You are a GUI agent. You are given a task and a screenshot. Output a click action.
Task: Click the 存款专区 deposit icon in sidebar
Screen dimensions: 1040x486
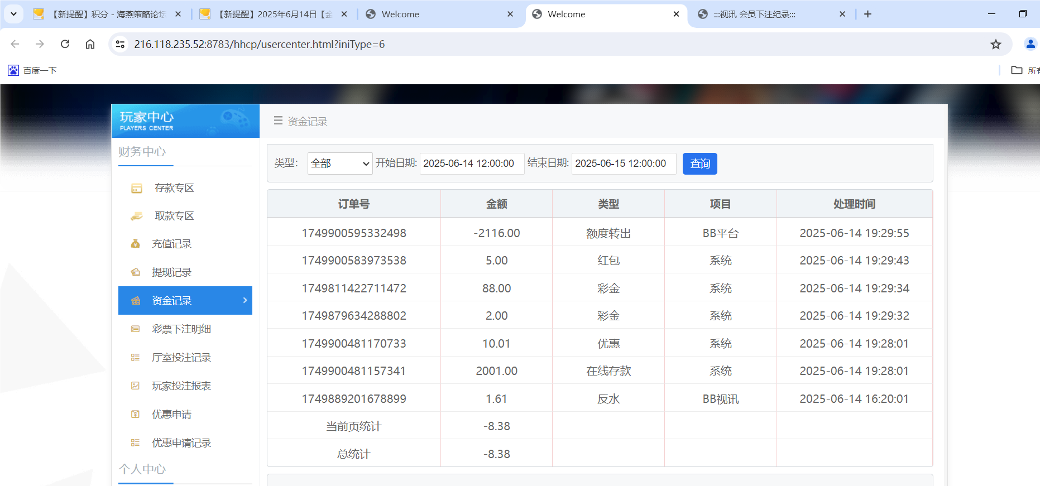point(137,189)
